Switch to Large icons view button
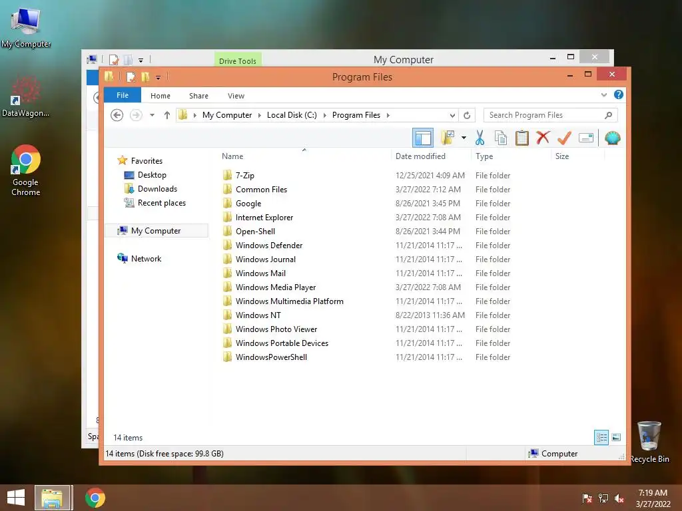This screenshot has height=511, width=682. pos(616,437)
